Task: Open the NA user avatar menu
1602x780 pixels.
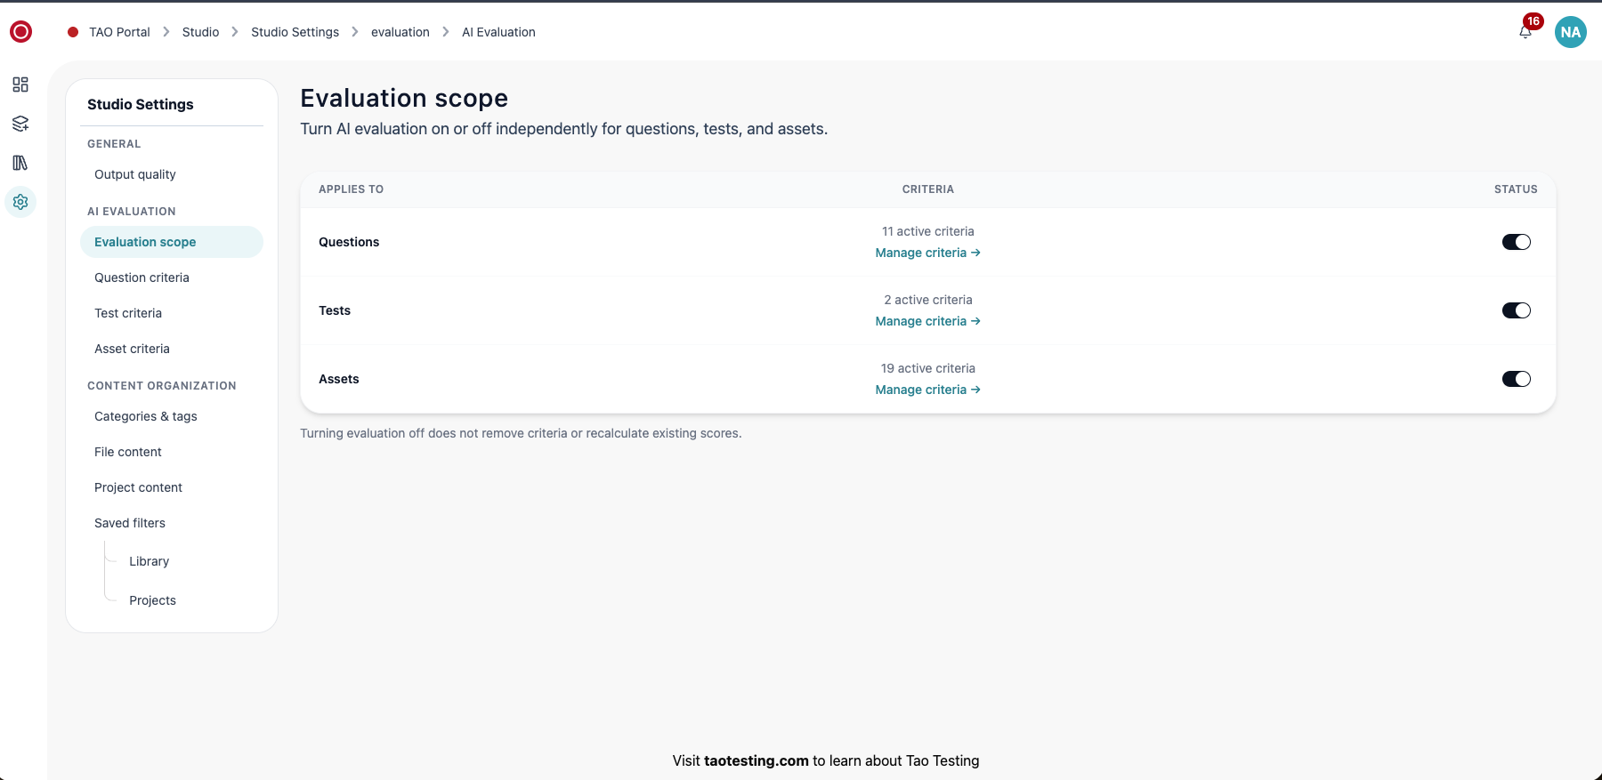Action: click(x=1571, y=32)
